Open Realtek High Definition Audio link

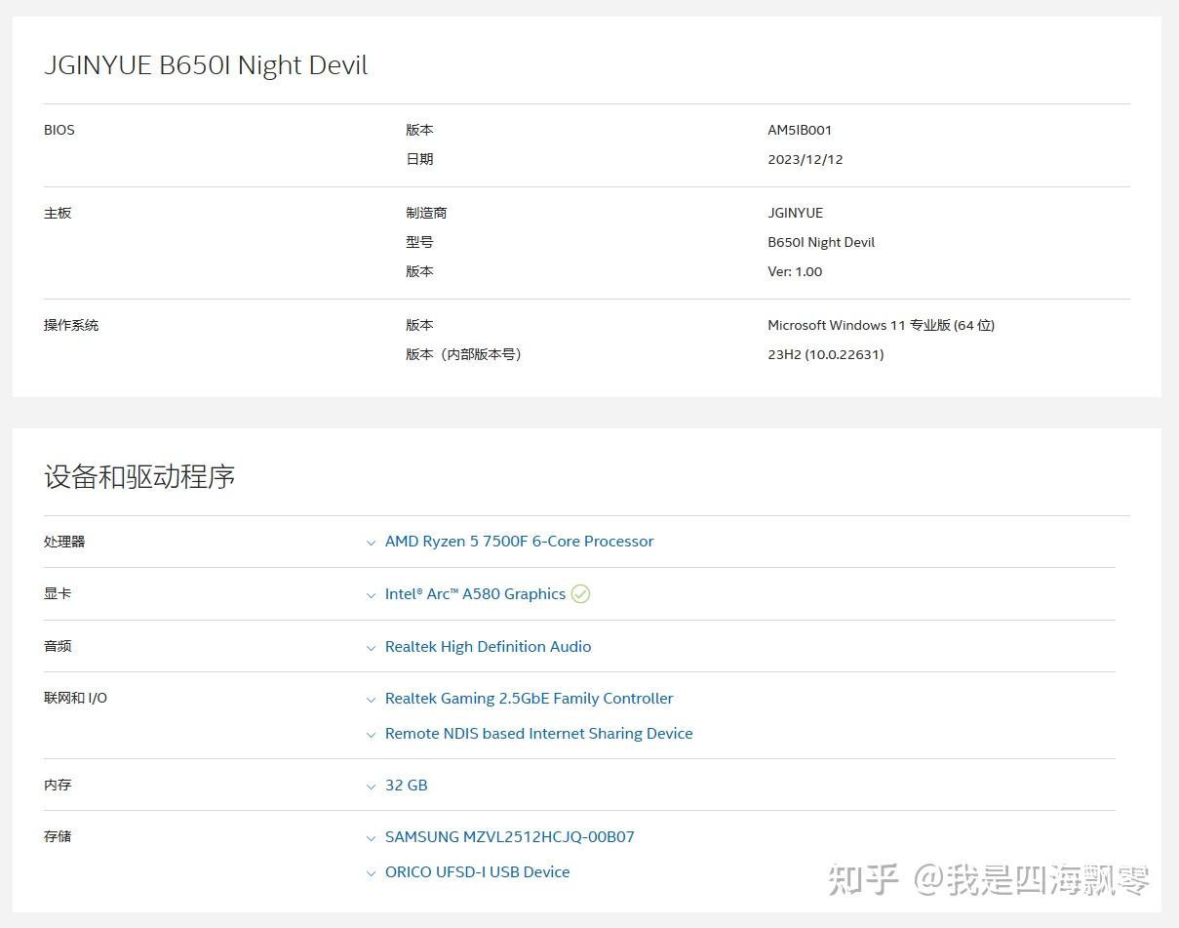pos(488,646)
